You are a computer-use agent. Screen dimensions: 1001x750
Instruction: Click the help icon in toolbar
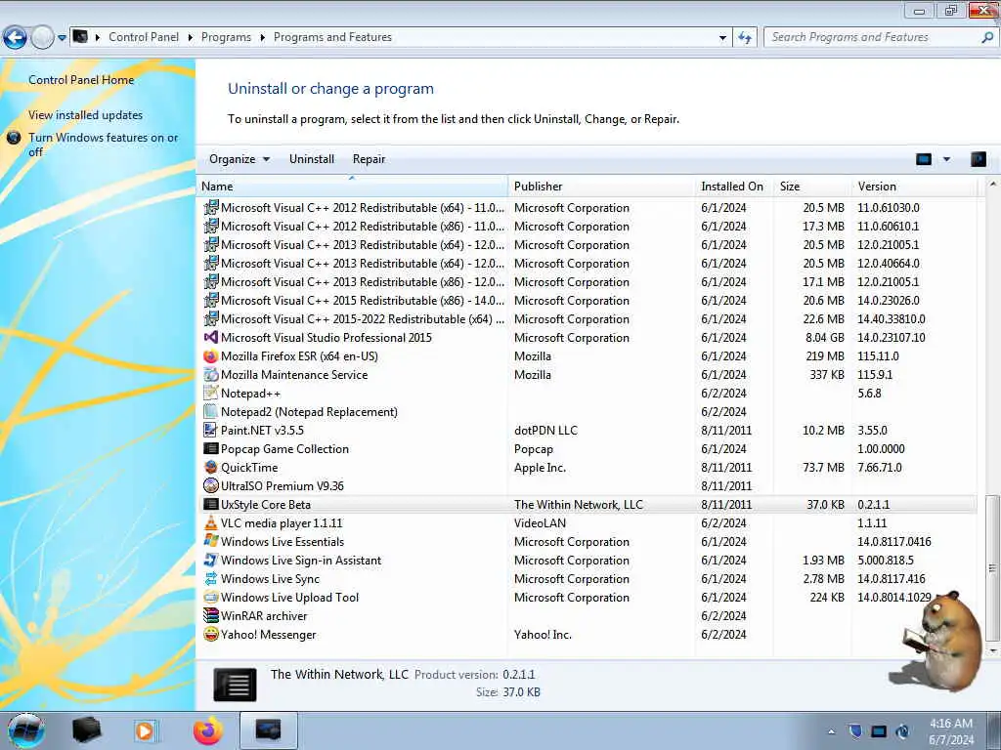click(x=978, y=159)
